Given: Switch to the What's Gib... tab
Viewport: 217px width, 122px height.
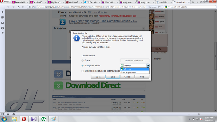Looking at the screenshot, I should (x=110, y=2).
